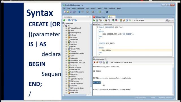Click the Save All toolbar icon

(x=74, y=12)
